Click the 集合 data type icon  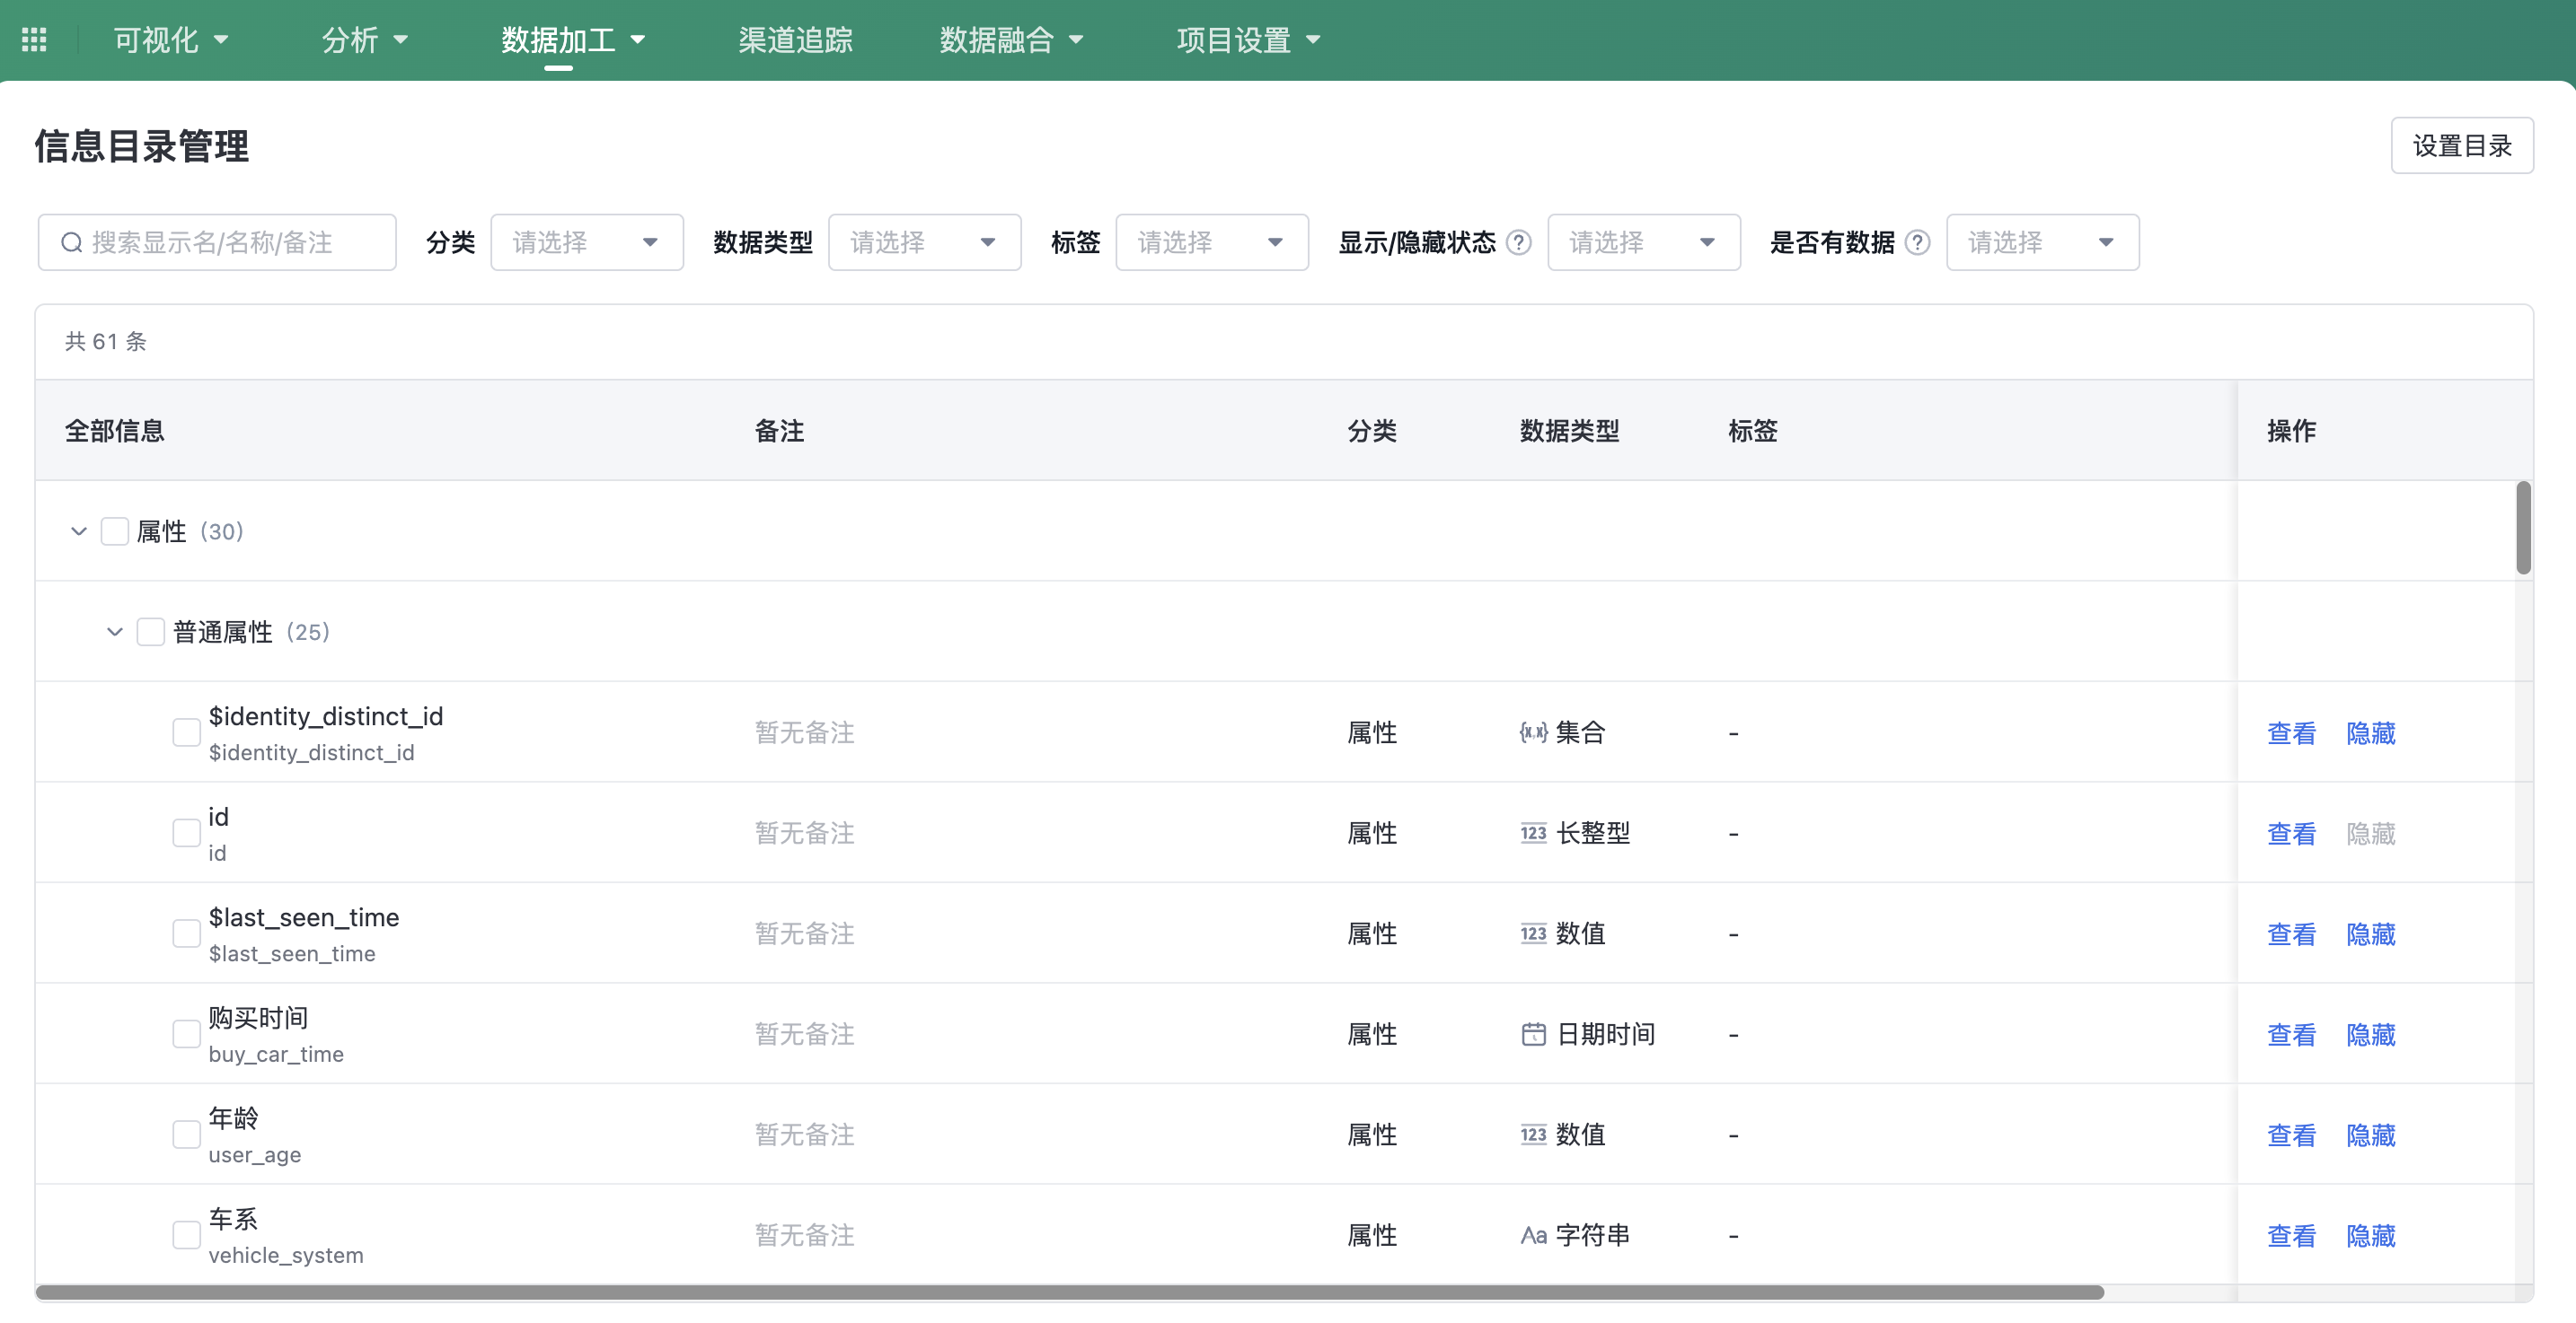(x=1533, y=732)
